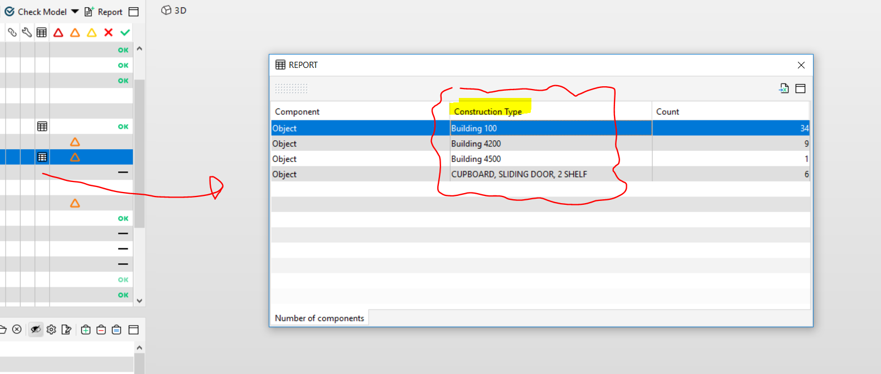Image resolution: width=881 pixels, height=374 pixels.
Task: Click the circled X clear icon in results toolbar
Action: [17, 329]
